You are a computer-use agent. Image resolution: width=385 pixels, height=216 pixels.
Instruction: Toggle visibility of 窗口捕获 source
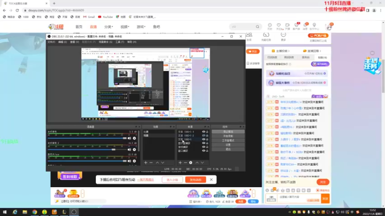point(204,151)
